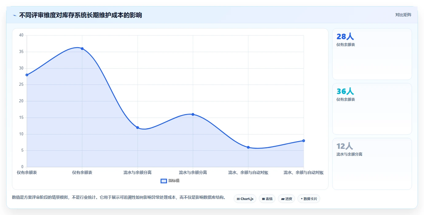This screenshot has width=424, height=215.
Task: Click the 仅有余额表 caption under 28人
Action: point(346,45)
